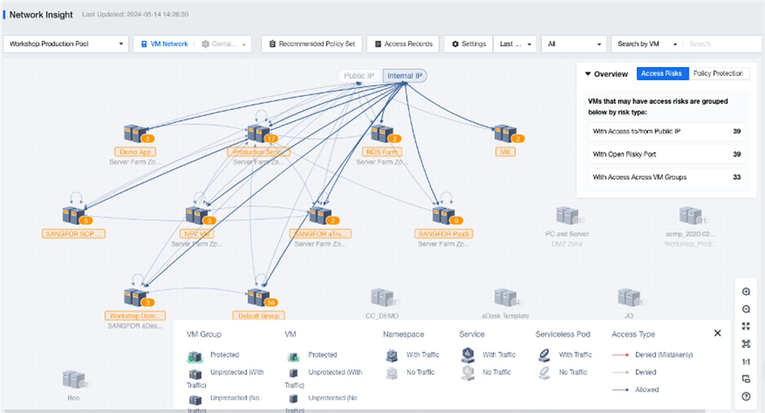Open help via the question mark icon
765x413 pixels.
746,397
